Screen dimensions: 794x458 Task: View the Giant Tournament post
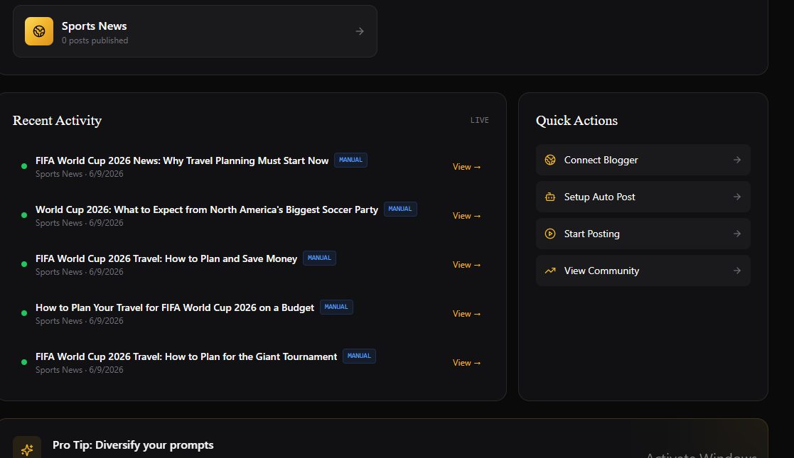[x=466, y=363]
